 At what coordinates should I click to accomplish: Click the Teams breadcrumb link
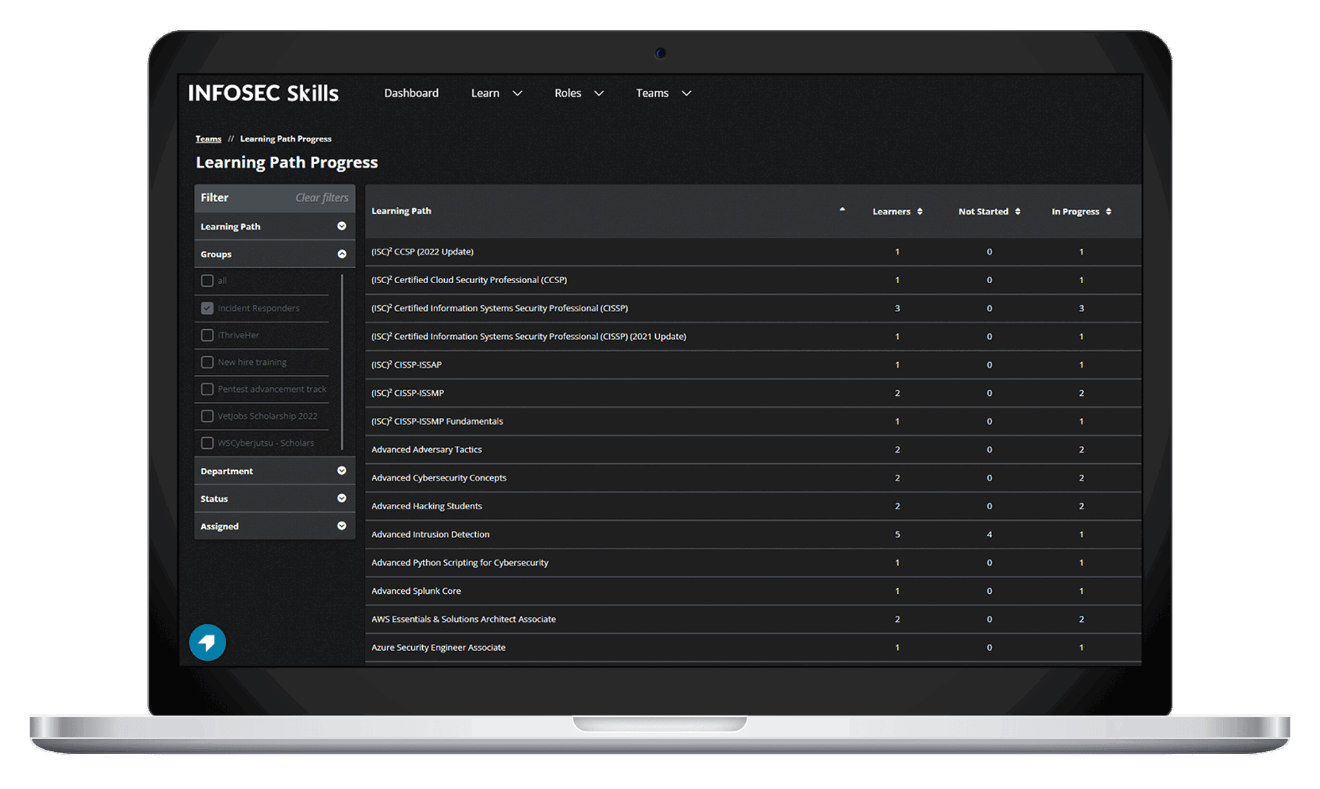[208, 139]
